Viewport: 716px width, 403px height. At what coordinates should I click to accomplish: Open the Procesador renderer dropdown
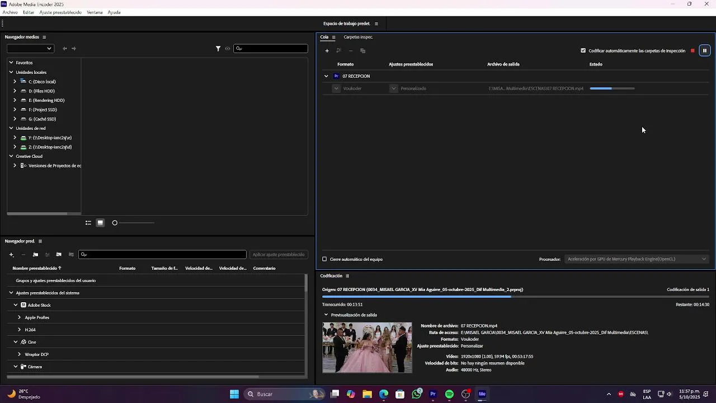point(637,259)
